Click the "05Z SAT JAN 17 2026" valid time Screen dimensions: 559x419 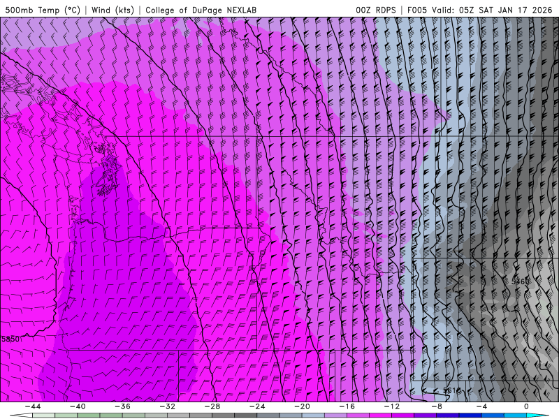[505, 10]
